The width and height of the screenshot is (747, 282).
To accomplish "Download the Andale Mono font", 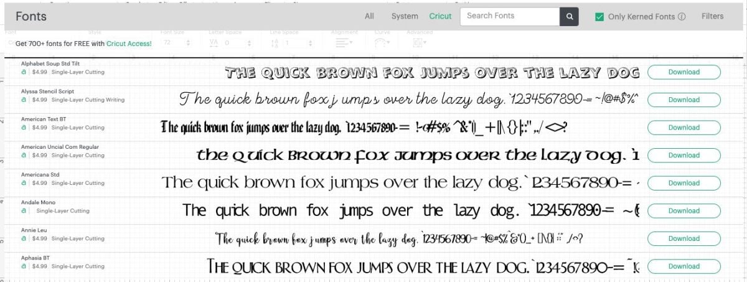I will [684, 210].
